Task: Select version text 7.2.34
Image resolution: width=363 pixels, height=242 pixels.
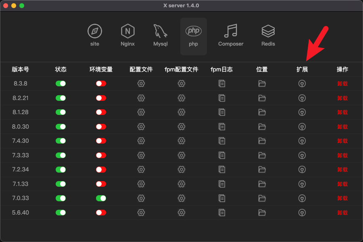Action: (x=21, y=169)
